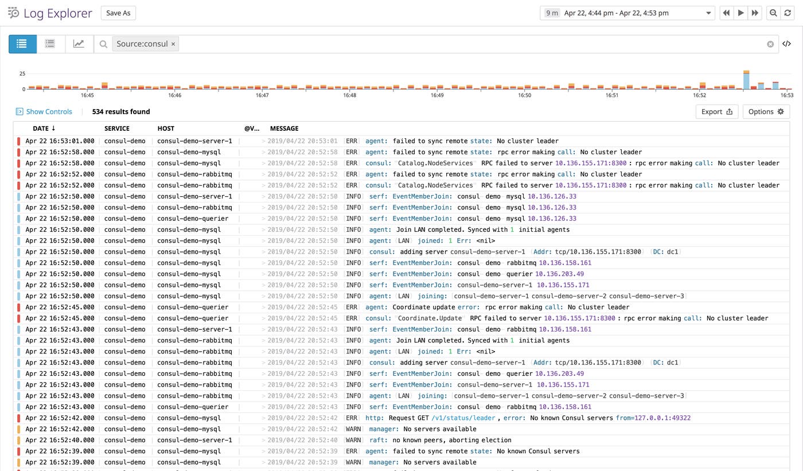This screenshot has width=803, height=471.
Task: Click the clear search query circle icon
Action: [x=770, y=44]
